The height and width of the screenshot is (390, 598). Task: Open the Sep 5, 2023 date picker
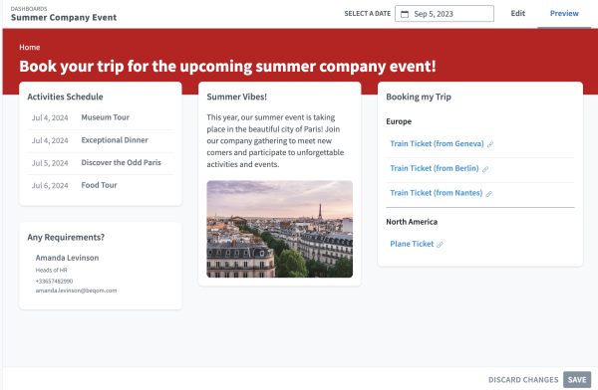point(445,14)
